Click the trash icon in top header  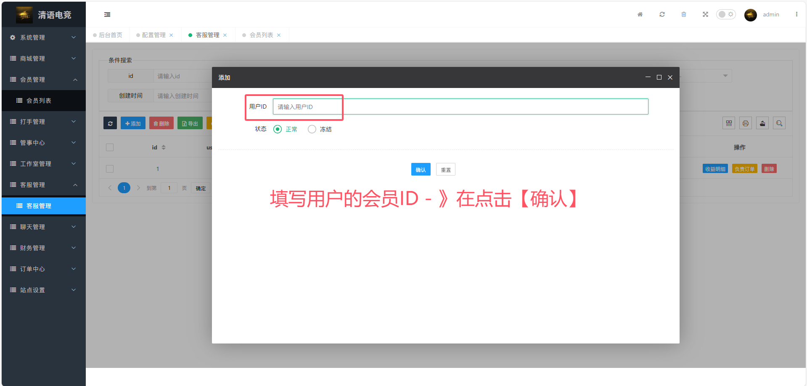coord(684,14)
